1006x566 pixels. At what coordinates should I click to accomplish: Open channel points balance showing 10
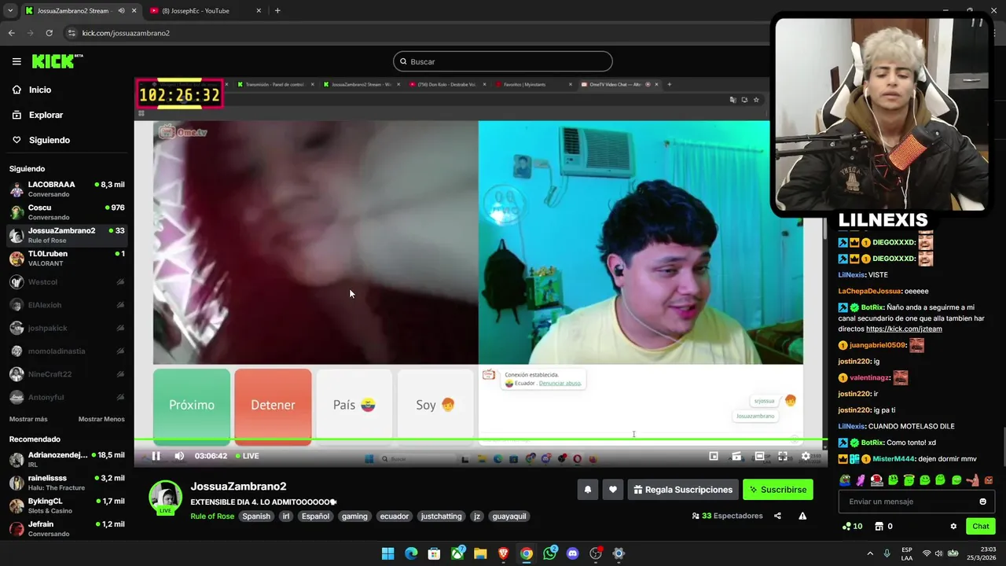click(x=853, y=526)
